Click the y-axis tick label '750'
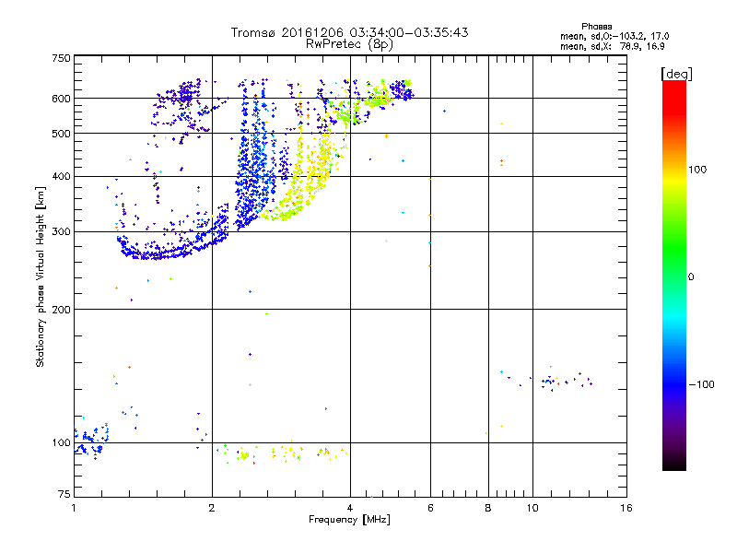737x553 pixels. [61, 58]
